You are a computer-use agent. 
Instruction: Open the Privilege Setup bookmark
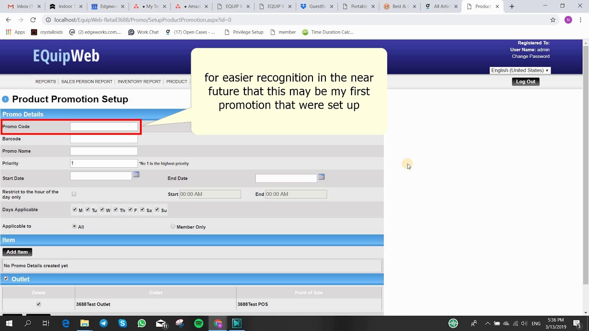[243, 32]
